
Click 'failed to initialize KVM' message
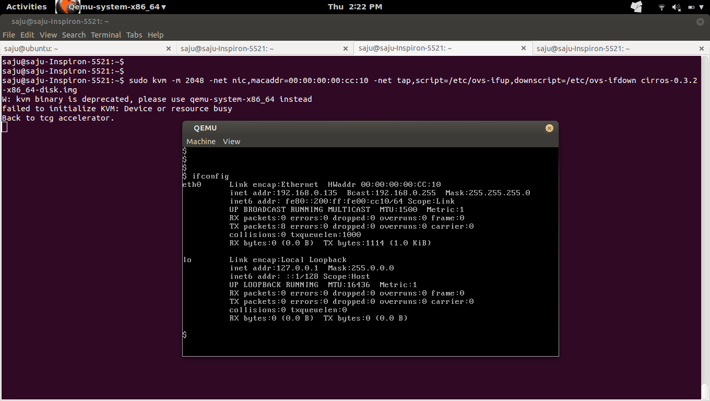117,109
